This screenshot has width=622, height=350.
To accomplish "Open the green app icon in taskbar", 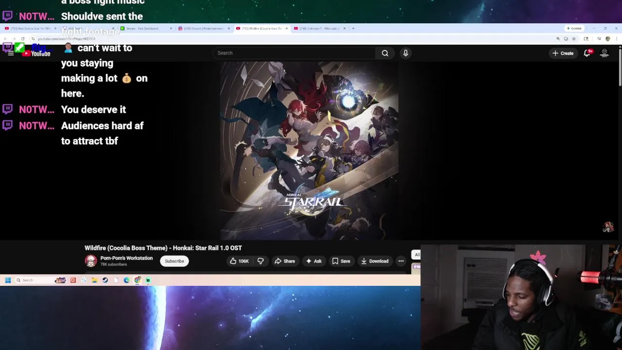I will tap(148, 280).
